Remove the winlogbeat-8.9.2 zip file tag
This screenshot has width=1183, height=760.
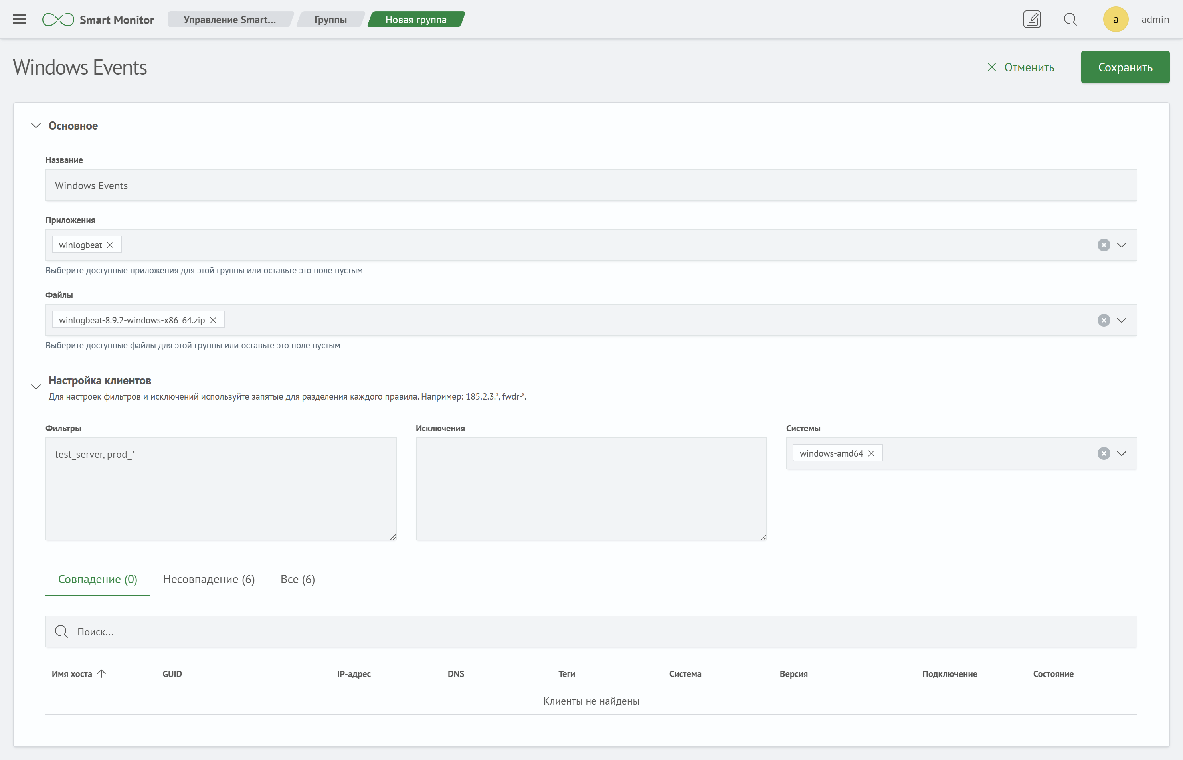click(x=213, y=320)
